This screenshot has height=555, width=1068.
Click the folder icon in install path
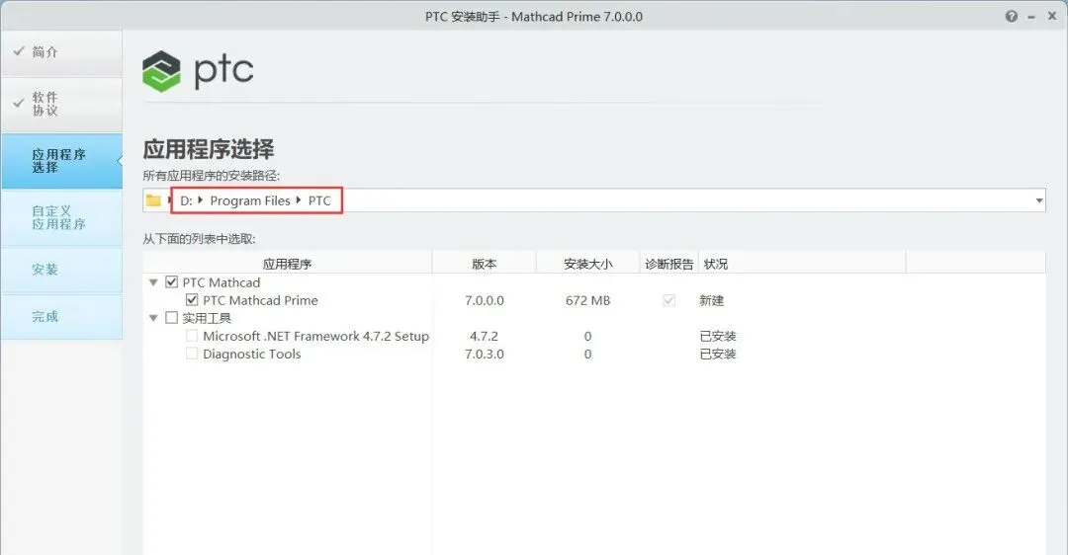(153, 200)
